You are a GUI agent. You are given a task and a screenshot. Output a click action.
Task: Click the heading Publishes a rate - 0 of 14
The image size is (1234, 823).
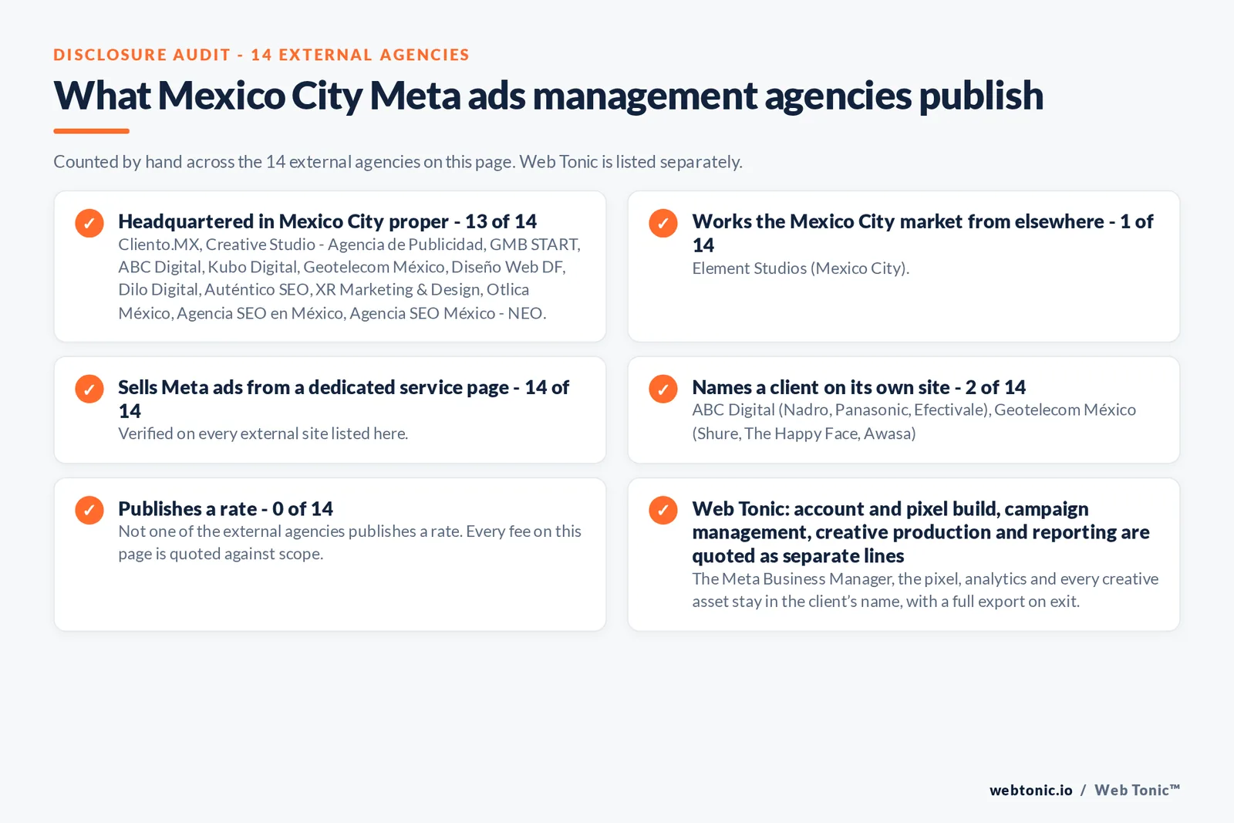pos(225,509)
